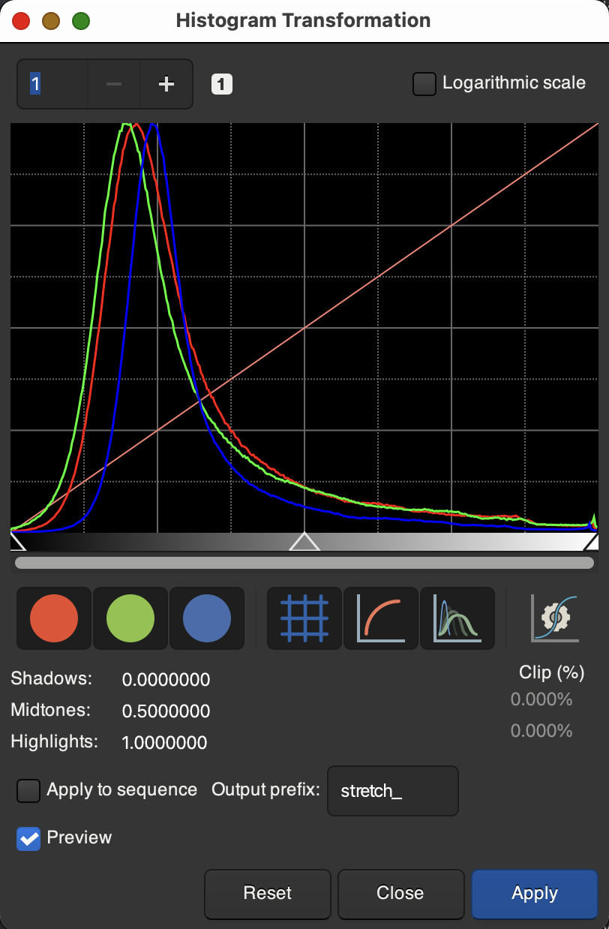Uncheck the Preview checkbox

(x=28, y=838)
